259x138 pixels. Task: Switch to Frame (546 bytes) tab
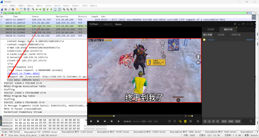pos(11,132)
